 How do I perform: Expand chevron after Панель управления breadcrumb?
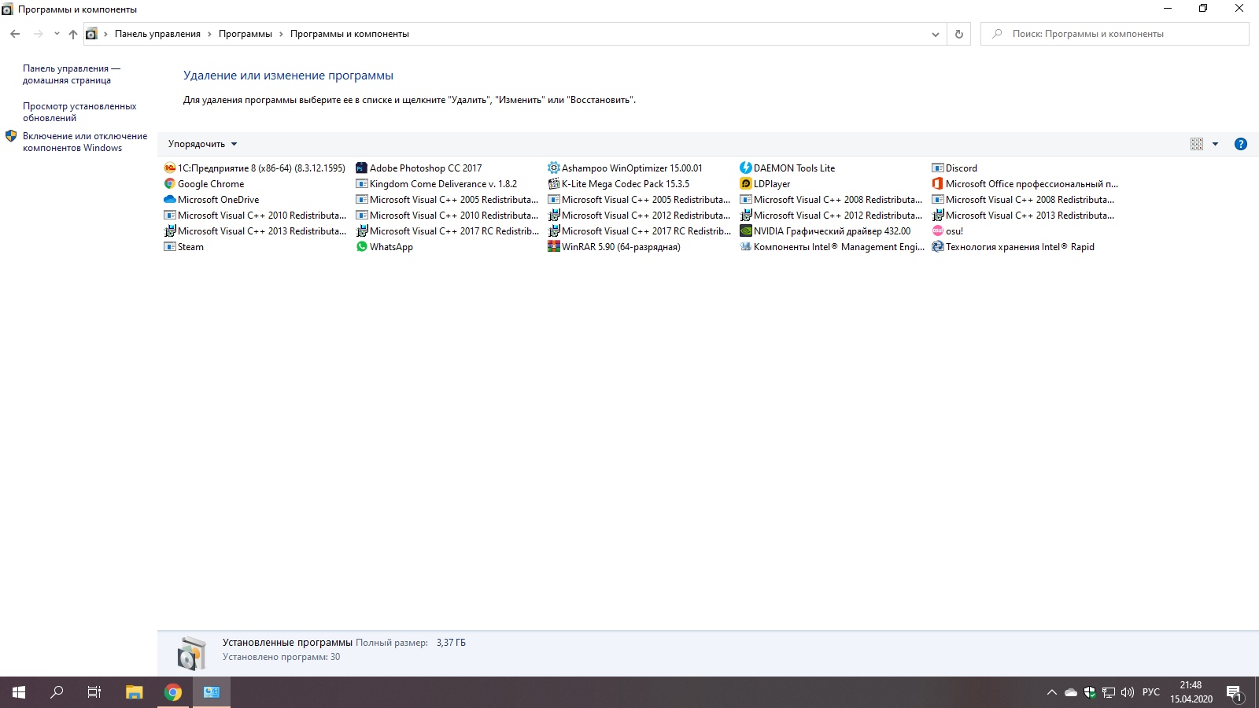point(209,34)
